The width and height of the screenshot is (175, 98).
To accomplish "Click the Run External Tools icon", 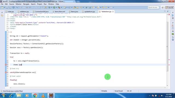I will [x=59, y=7].
